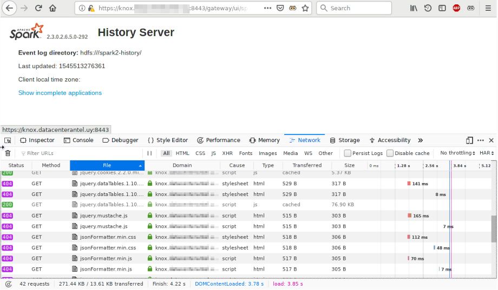Click the browser Forward arrow
Viewport: 498px width, 290px height.
click(24, 8)
